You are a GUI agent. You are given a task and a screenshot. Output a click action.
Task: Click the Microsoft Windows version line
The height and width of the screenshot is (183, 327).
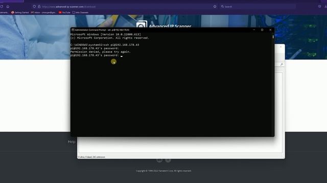(106, 35)
